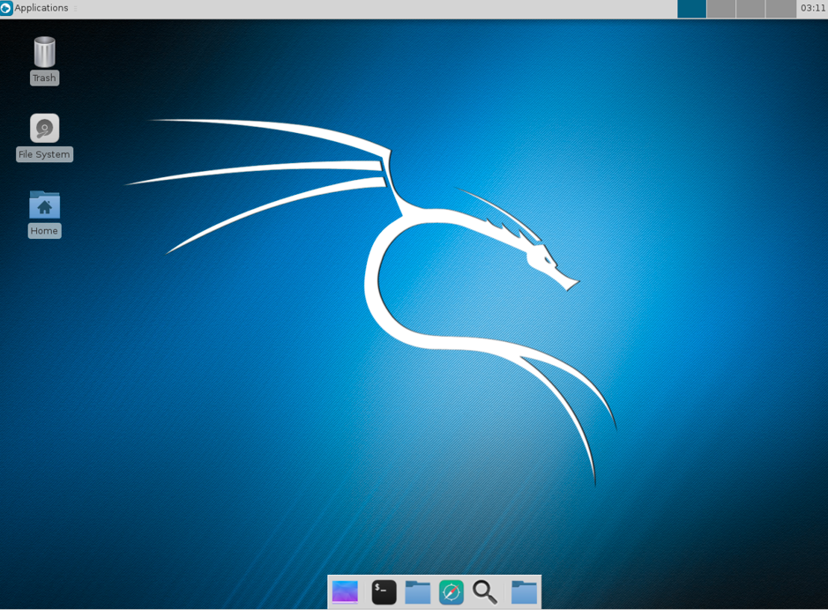Screen dimensions: 828x610
Task: Switch to the second workspace
Action: [721, 9]
